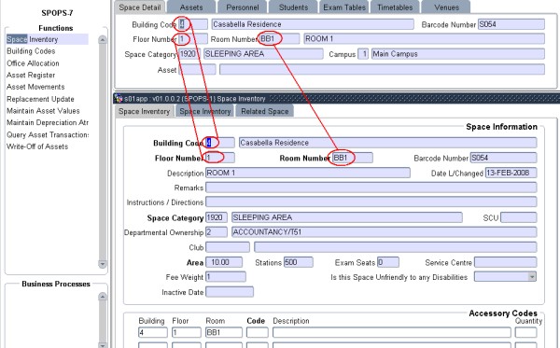Switch to the Assets tab
The height and width of the screenshot is (348, 560).
(191, 7)
